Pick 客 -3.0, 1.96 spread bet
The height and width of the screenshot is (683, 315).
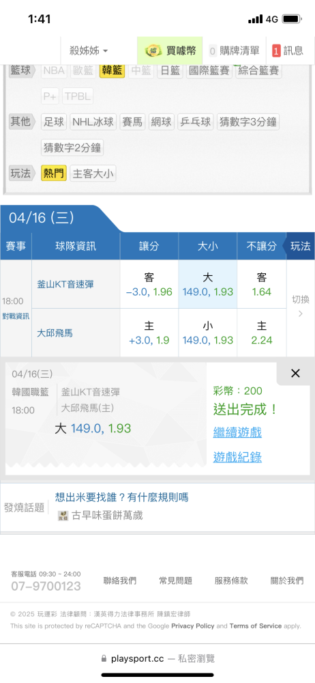click(149, 284)
